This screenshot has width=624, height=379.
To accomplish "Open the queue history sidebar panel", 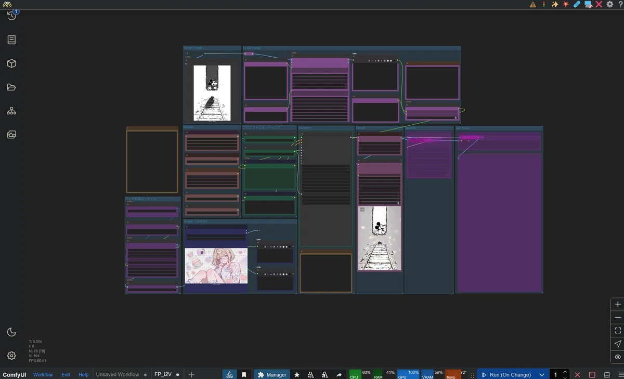I will [11, 15].
